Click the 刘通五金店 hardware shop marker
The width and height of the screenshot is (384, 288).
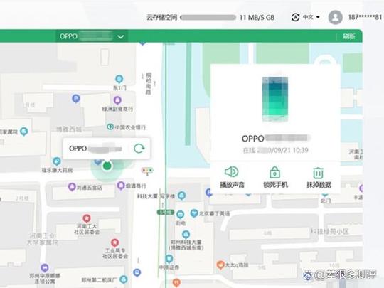[x=72, y=187]
